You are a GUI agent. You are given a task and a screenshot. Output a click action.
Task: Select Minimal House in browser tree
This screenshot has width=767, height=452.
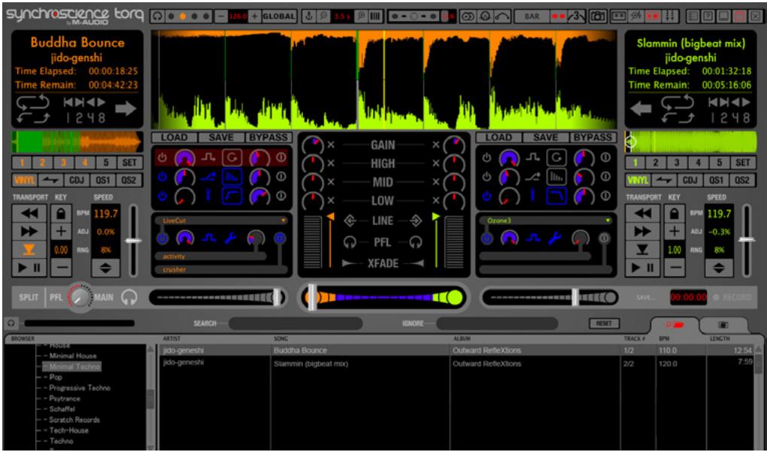point(72,356)
